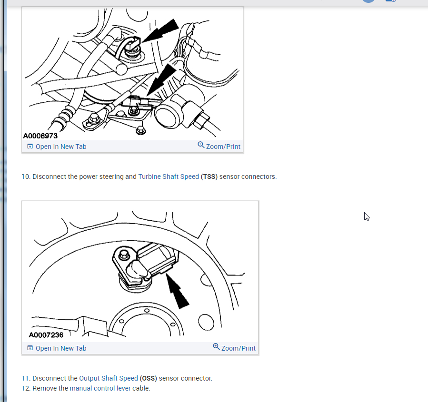Open the manual control lever link
The width and height of the screenshot is (428, 402).
click(x=100, y=388)
